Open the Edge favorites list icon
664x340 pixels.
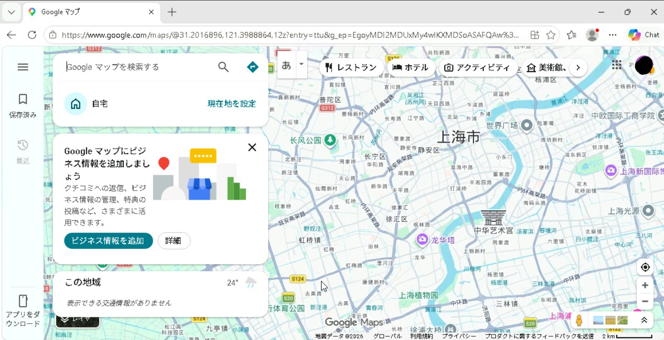(x=571, y=35)
